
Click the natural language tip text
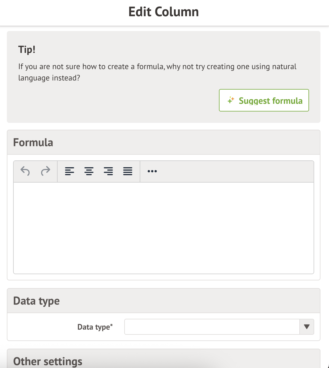(157, 72)
